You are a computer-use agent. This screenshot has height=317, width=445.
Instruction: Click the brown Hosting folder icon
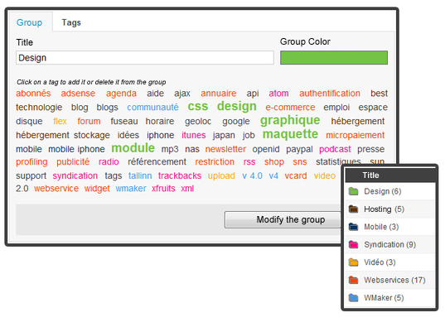point(353,209)
